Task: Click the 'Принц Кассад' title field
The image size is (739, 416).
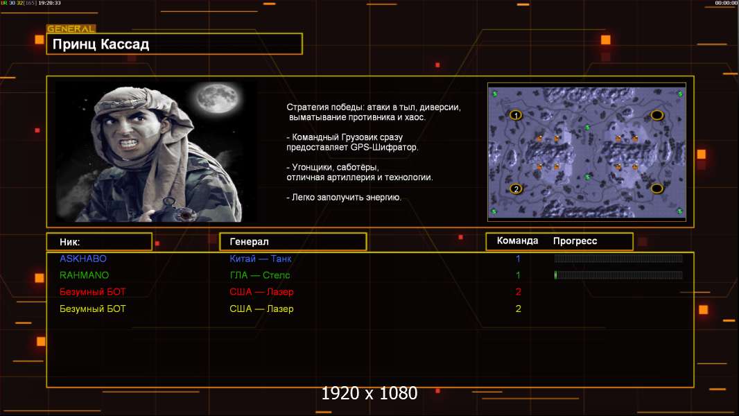Action: point(175,44)
